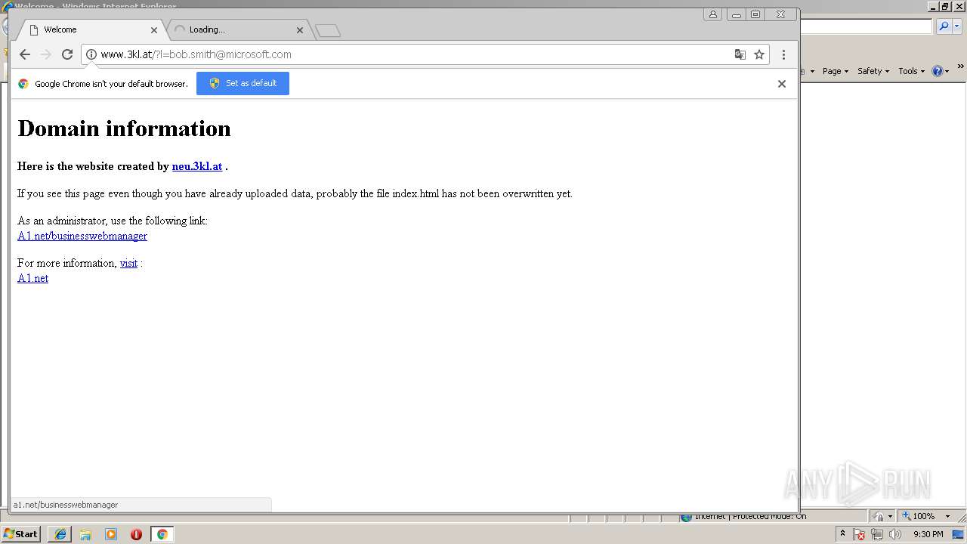
Task: Open the neu.3kl.at link
Action: (x=197, y=166)
